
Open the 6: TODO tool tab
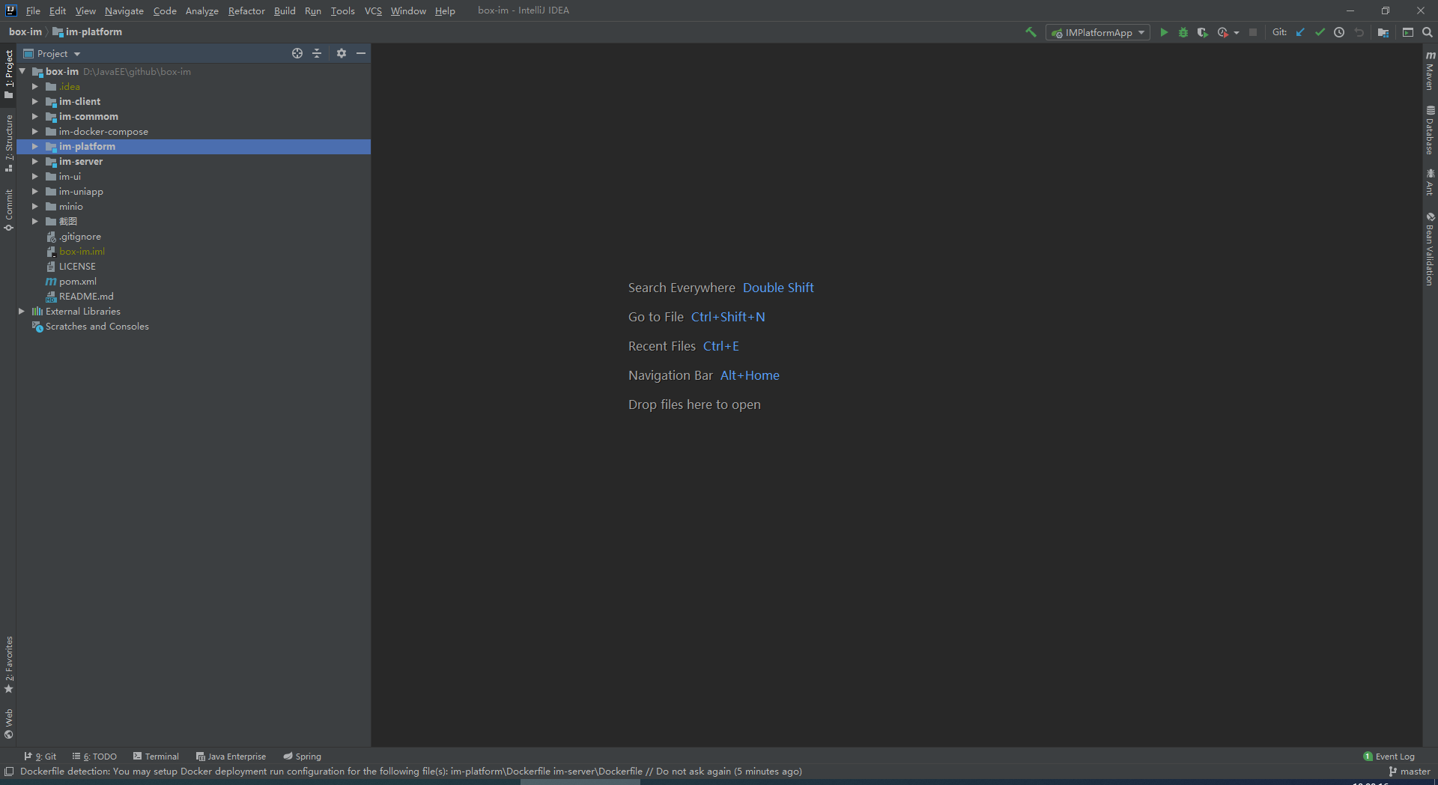click(94, 757)
